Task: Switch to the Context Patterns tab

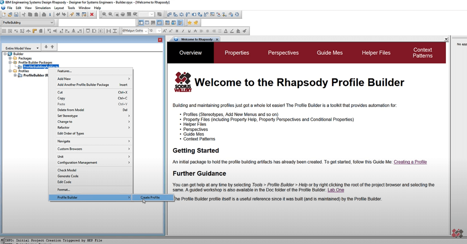Action: [x=423, y=53]
